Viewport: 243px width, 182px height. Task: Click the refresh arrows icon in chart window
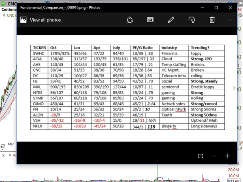pos(3,146)
